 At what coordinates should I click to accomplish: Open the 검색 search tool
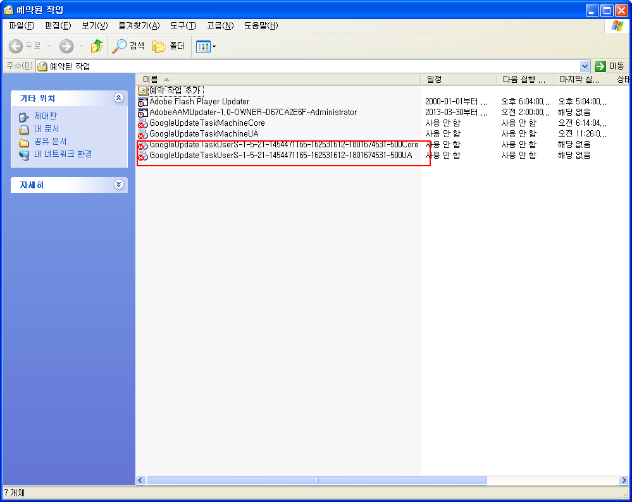coord(128,46)
